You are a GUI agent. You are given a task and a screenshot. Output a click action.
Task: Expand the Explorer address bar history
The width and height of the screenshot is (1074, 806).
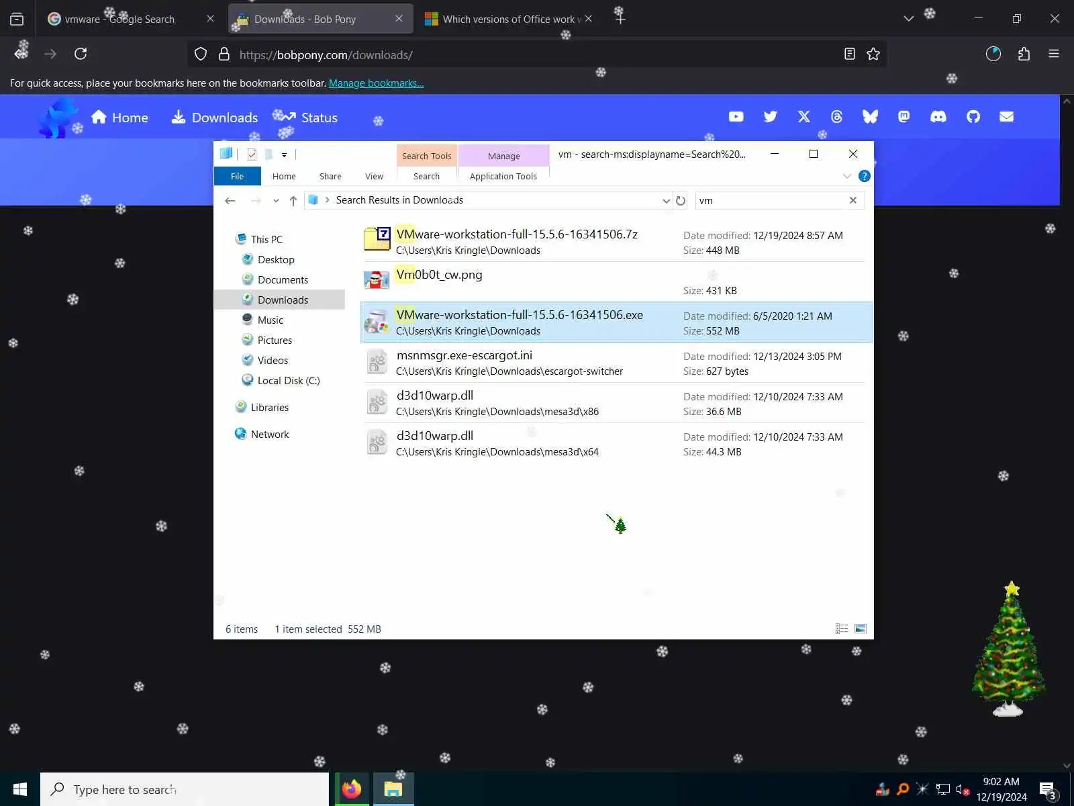tap(666, 200)
